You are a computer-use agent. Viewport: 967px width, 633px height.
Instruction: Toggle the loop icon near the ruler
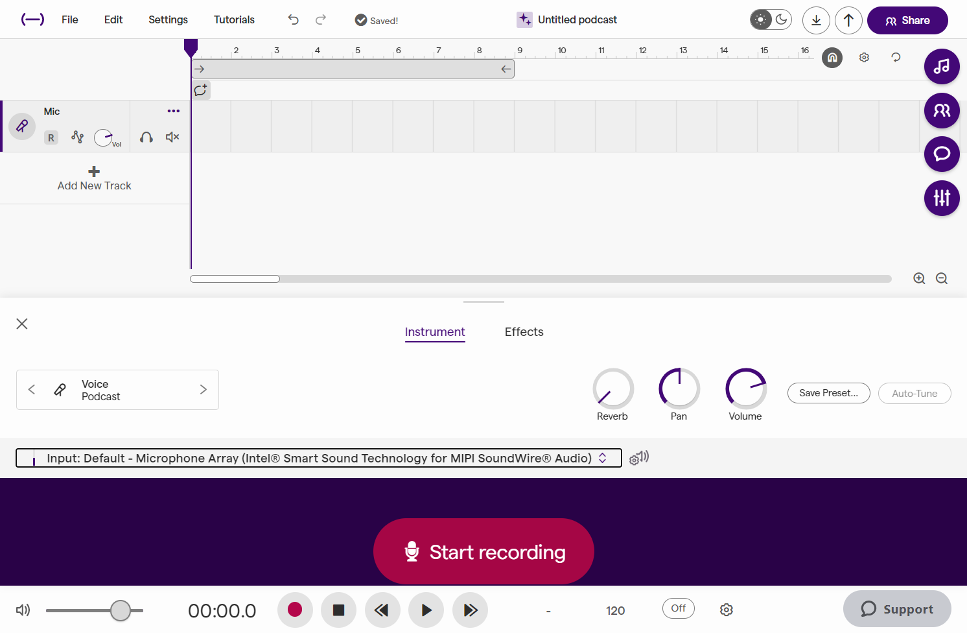(x=896, y=58)
